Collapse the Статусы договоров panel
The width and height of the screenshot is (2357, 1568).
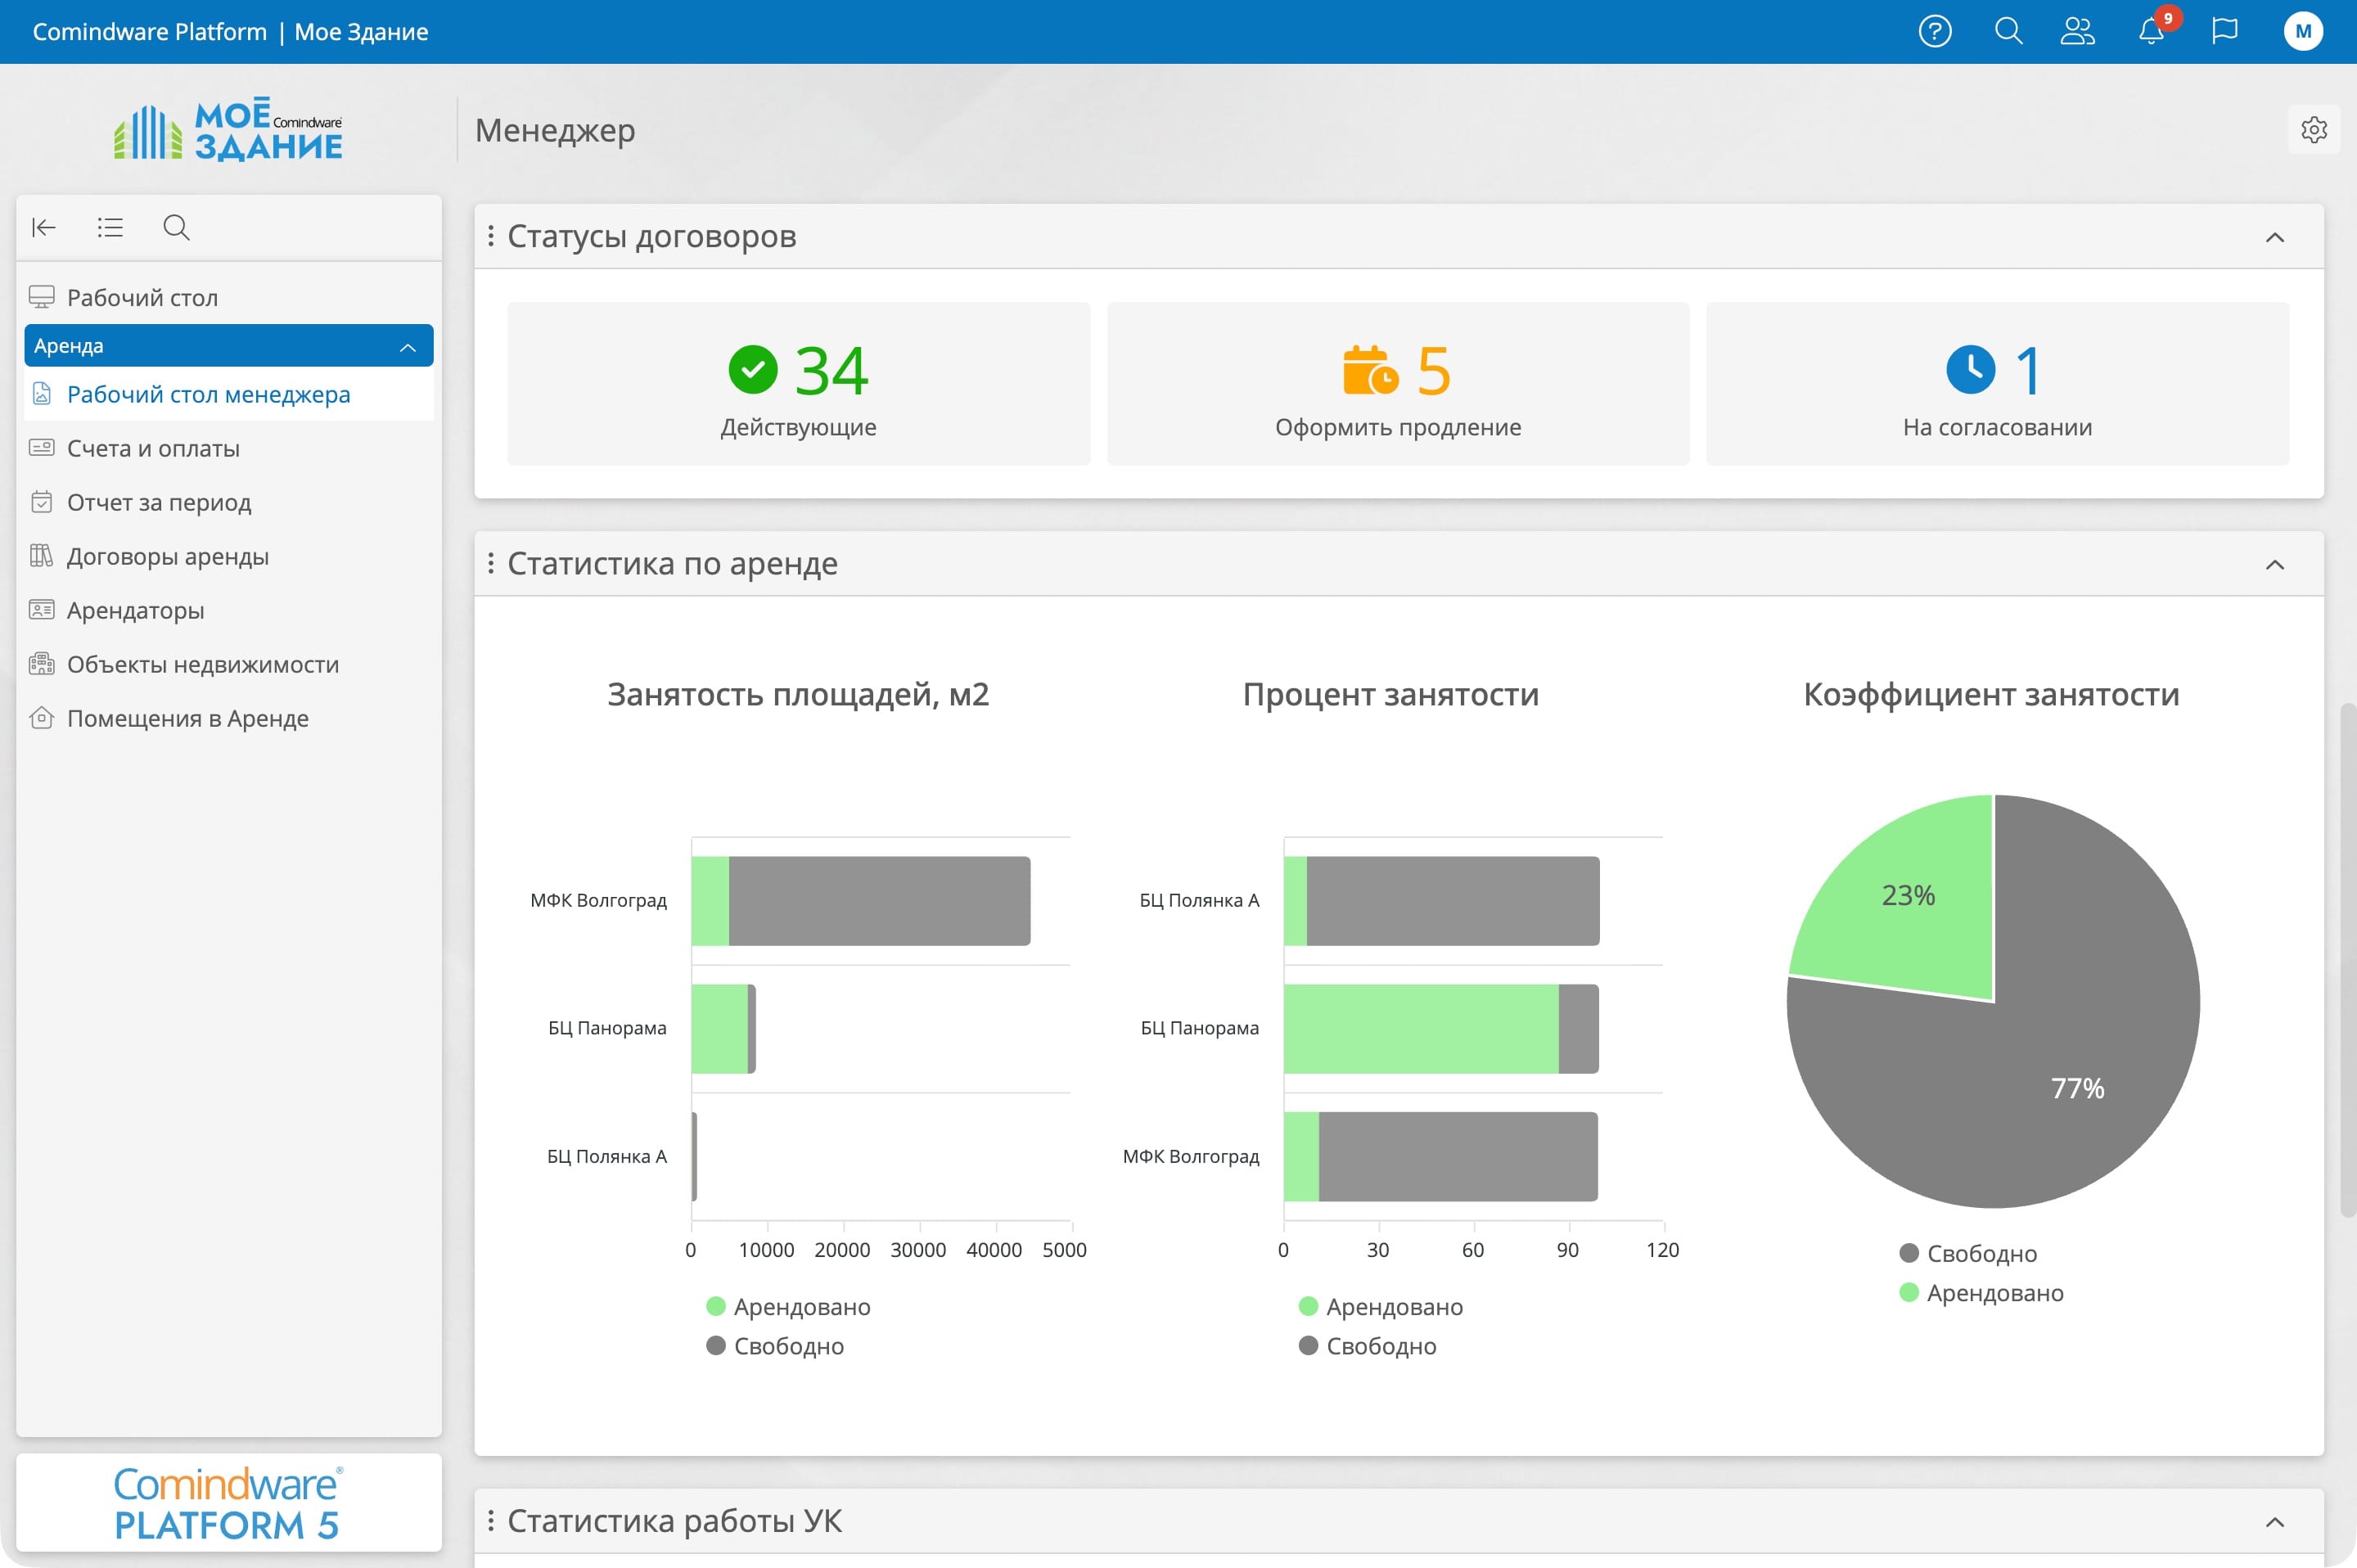point(2274,237)
